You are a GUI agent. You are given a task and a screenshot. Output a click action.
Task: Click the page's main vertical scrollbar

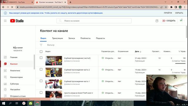187,32
